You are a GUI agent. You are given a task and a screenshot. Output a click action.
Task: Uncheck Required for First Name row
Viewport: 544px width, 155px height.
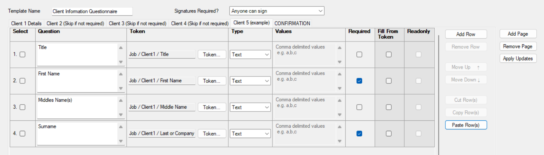(359, 81)
